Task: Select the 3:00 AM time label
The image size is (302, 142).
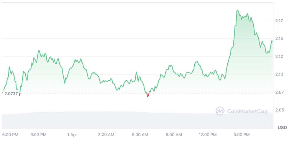Action: pos(106,135)
